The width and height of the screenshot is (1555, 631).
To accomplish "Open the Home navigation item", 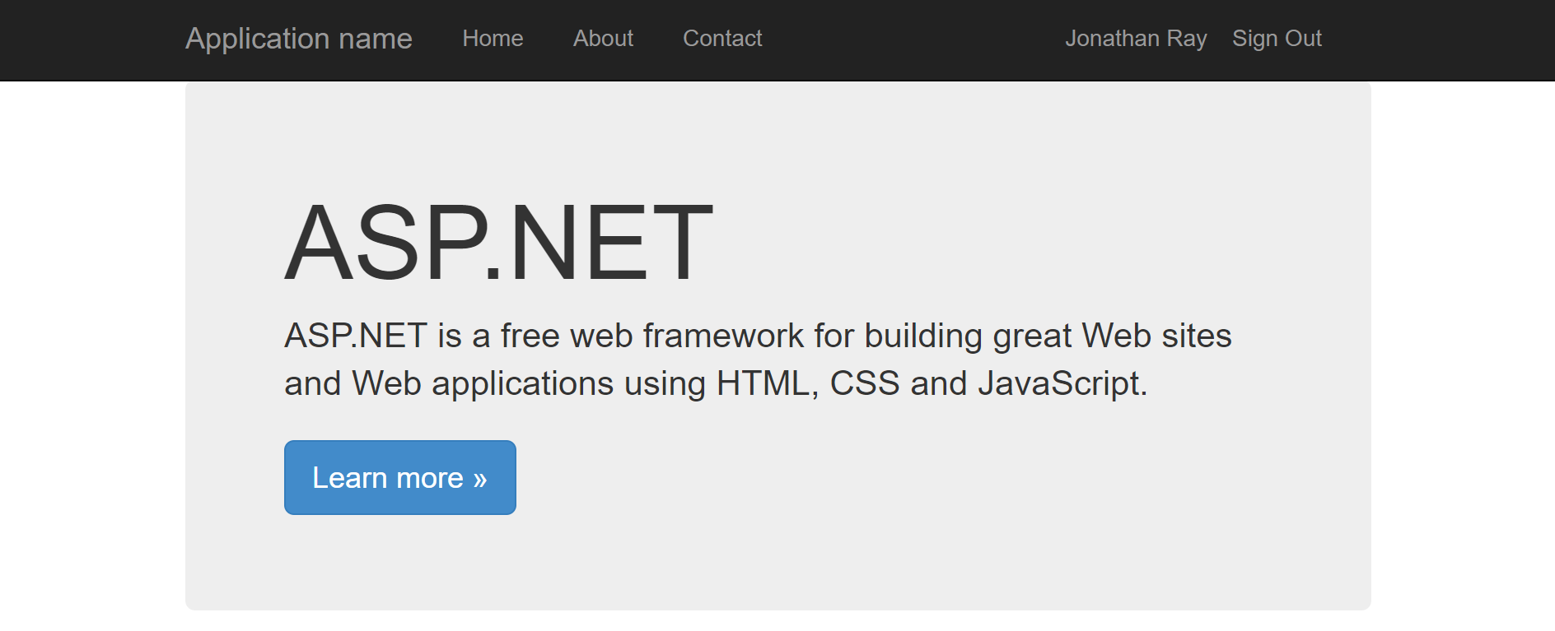I will (493, 39).
